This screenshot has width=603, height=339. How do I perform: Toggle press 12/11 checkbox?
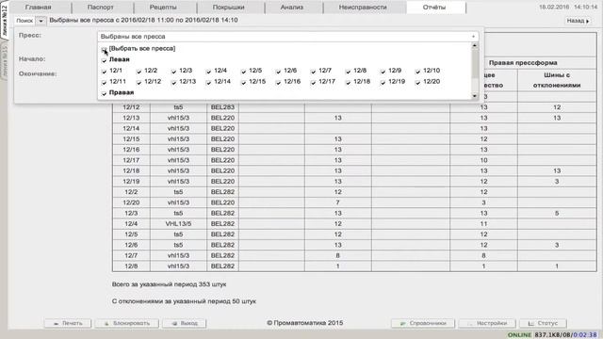(105, 83)
